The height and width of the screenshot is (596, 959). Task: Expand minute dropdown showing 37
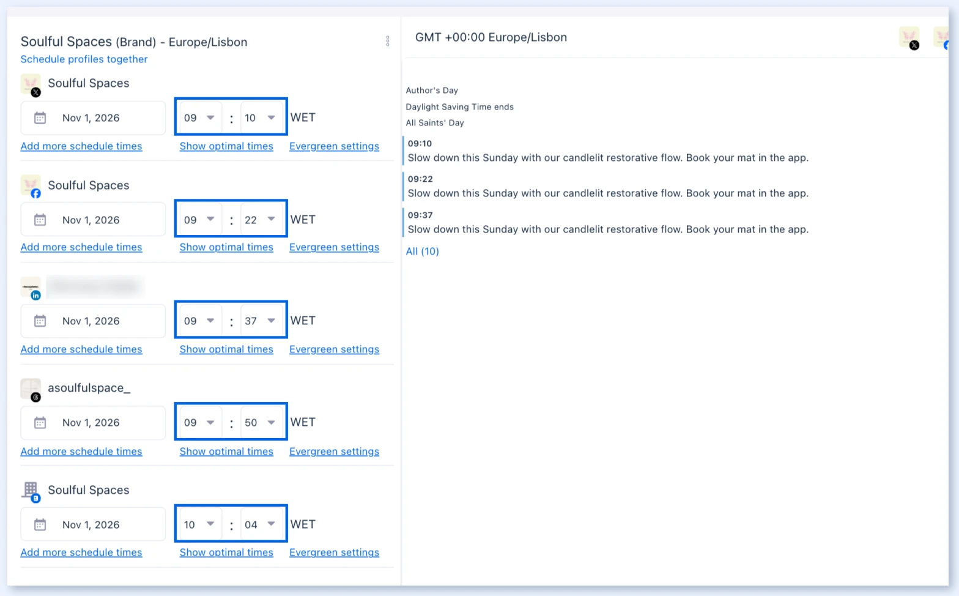click(261, 321)
